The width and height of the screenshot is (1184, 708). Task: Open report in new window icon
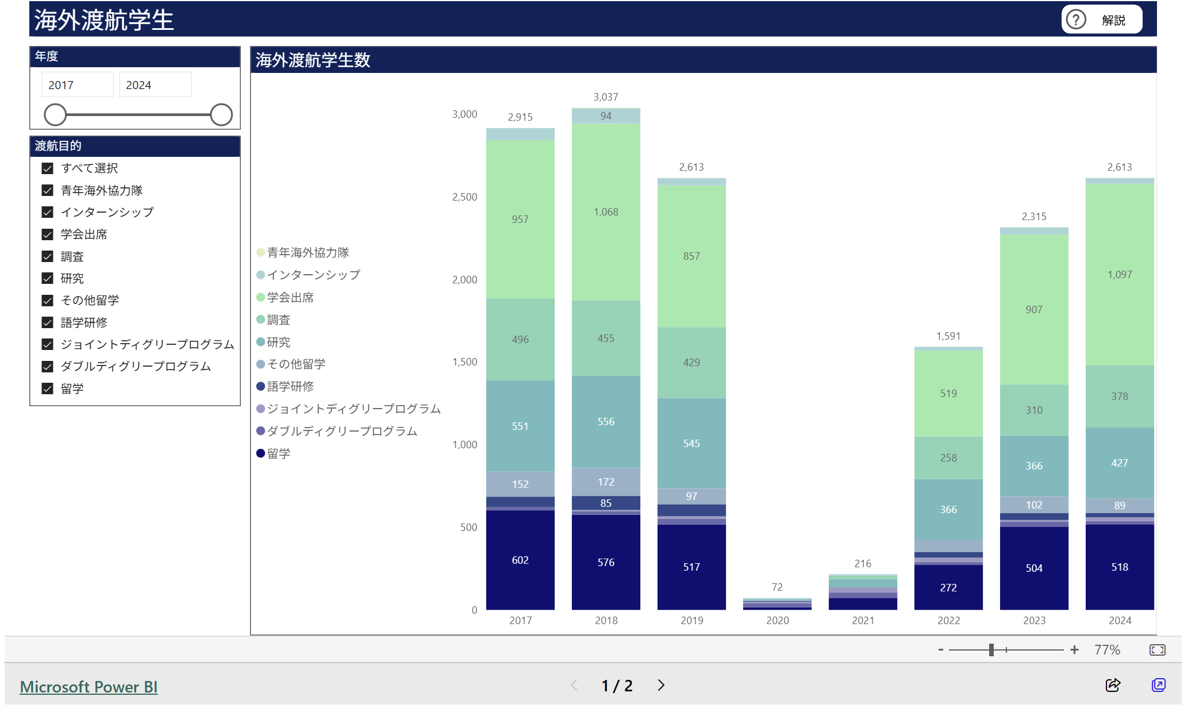point(1158,685)
